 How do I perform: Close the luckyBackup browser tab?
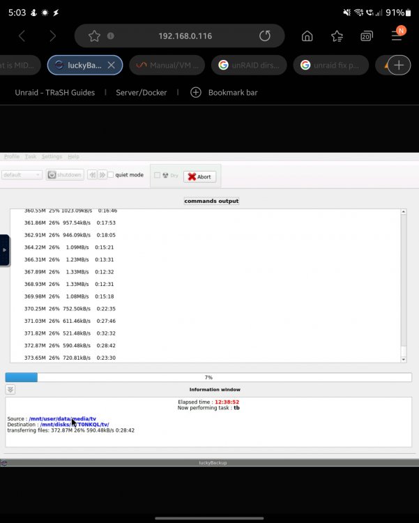[112, 65]
